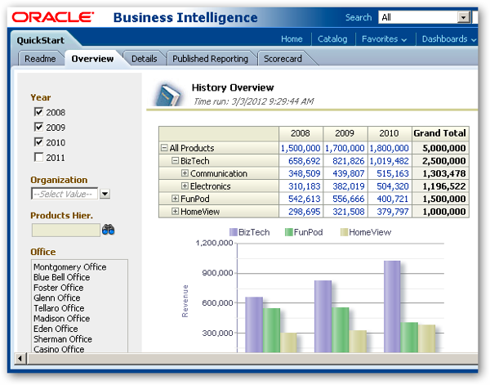Click the Grand Total column header

click(x=440, y=133)
